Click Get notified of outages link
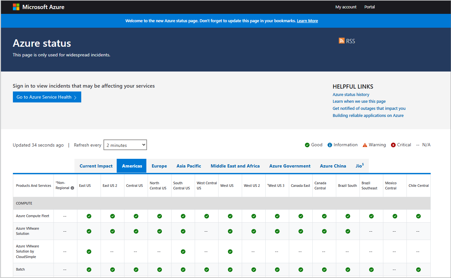This screenshot has width=451, height=278. [369, 109]
